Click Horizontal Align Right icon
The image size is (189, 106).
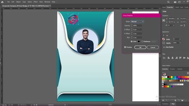pyautogui.click(x=177, y=58)
